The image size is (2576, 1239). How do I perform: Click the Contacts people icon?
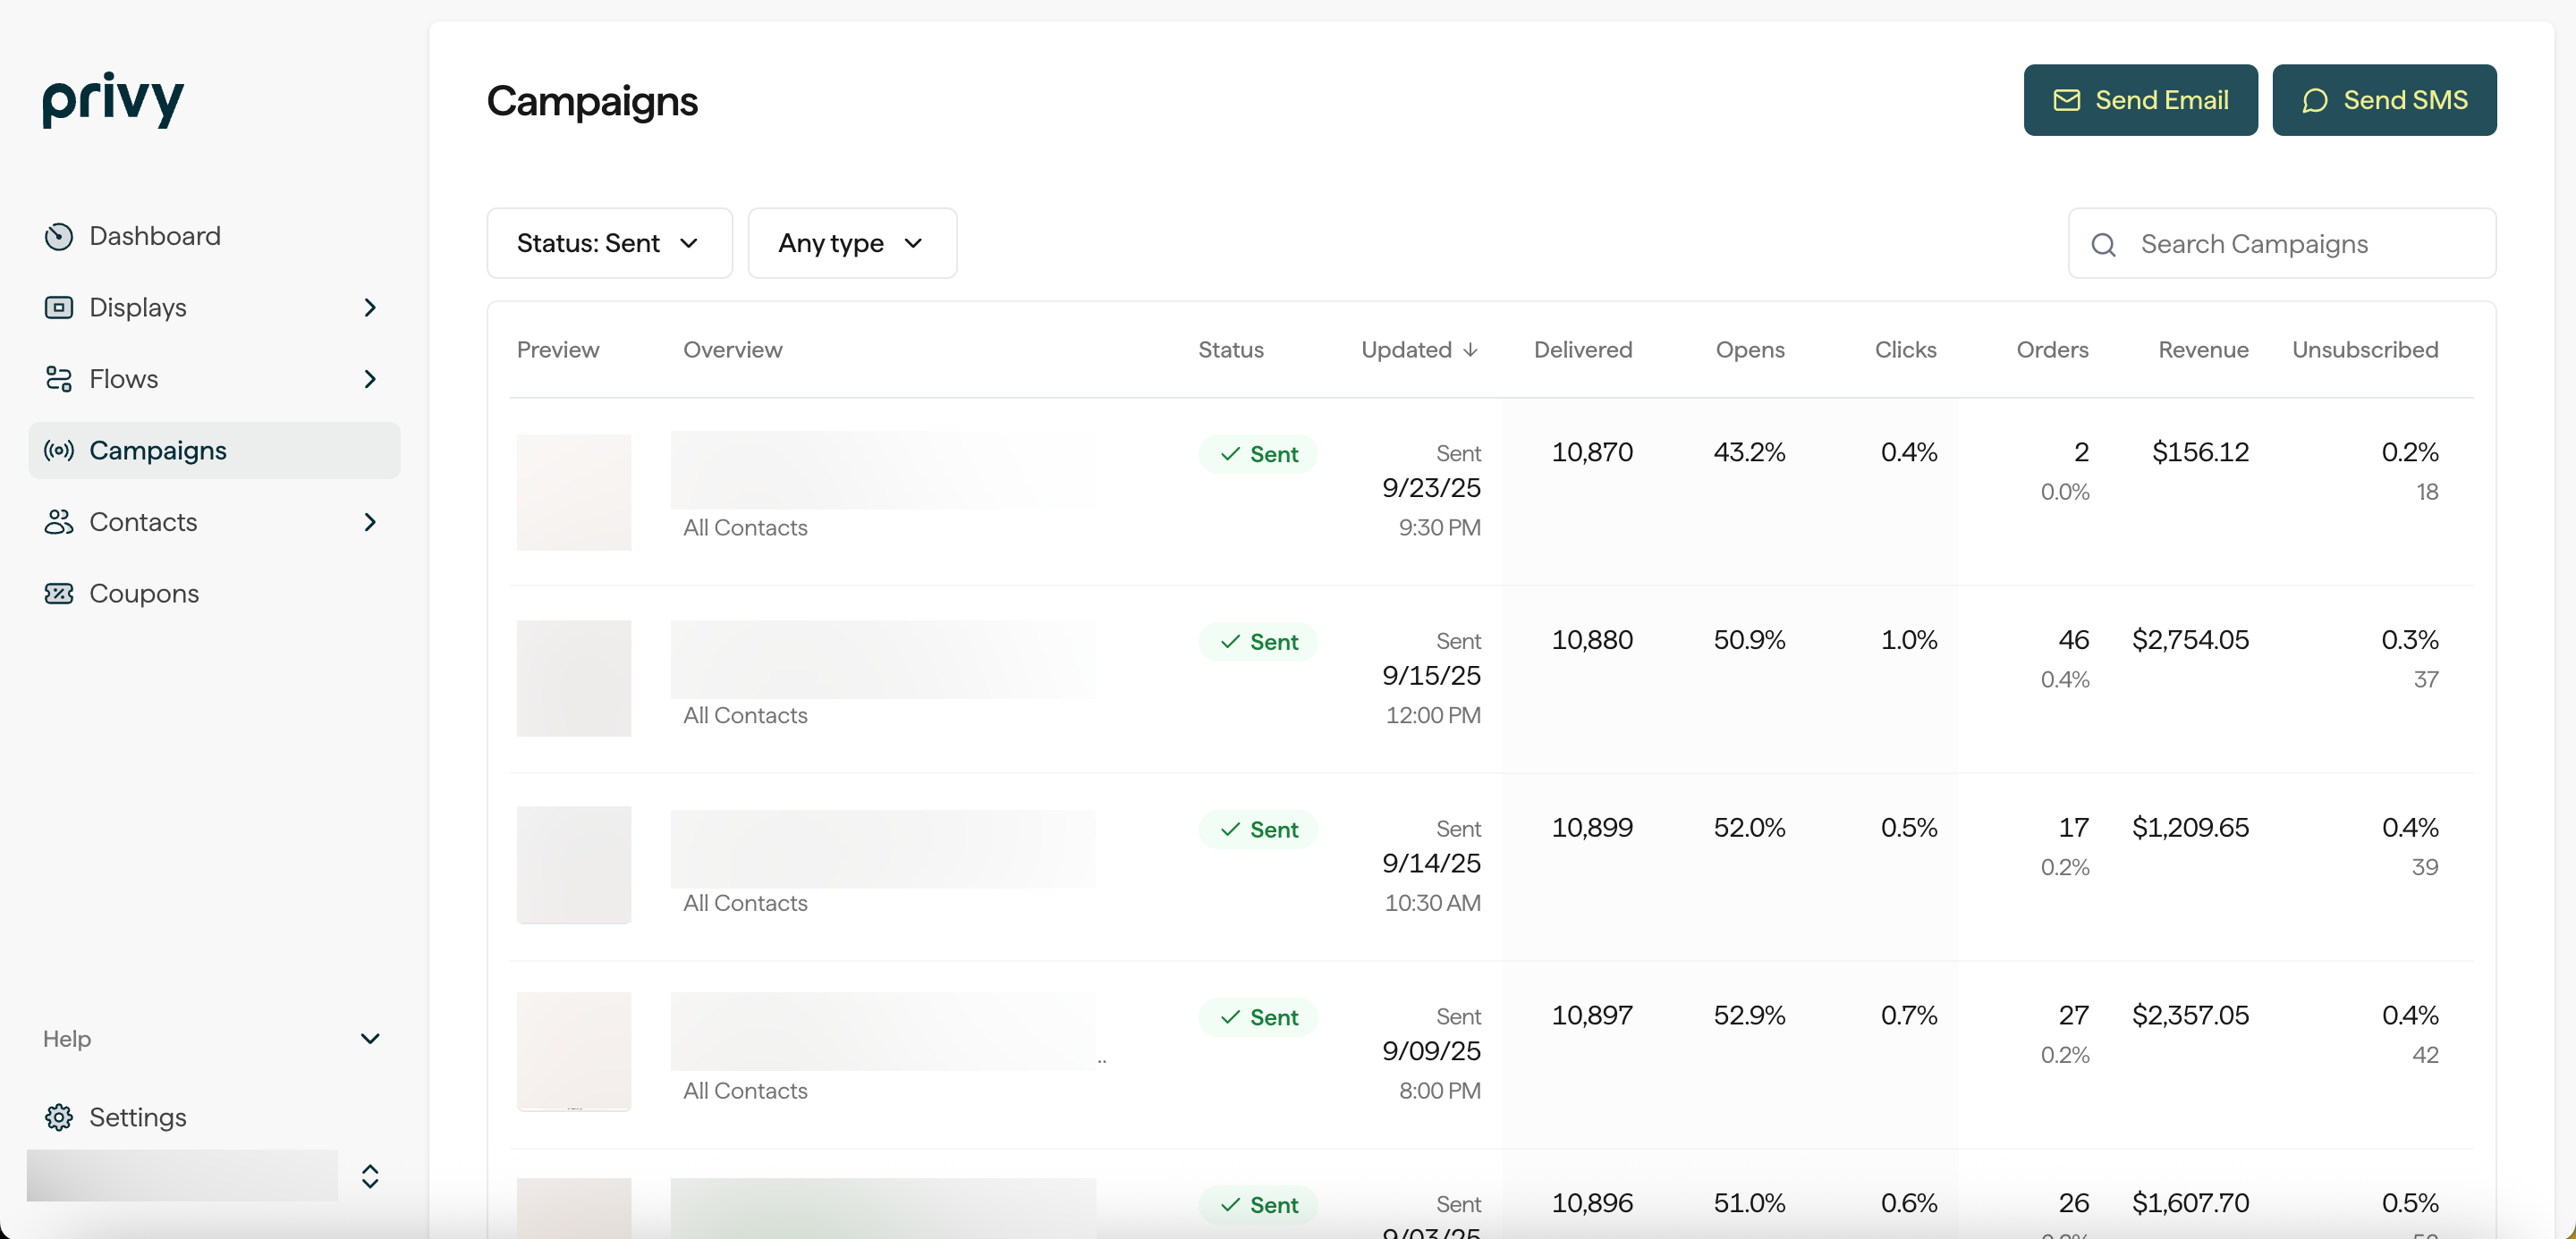click(x=59, y=523)
